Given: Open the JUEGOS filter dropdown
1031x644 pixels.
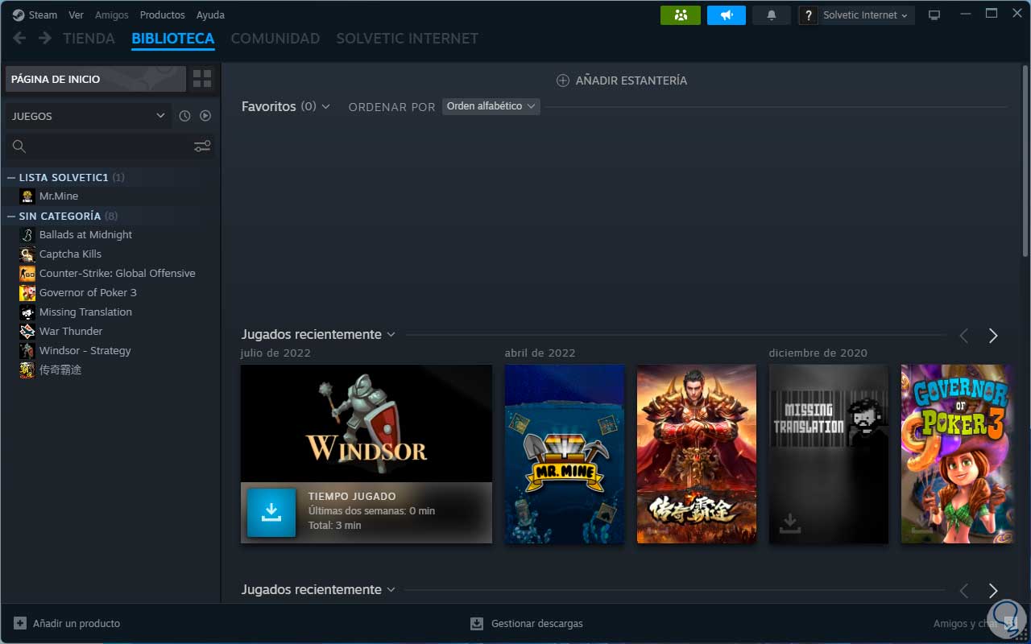Looking at the screenshot, I should pos(89,116).
